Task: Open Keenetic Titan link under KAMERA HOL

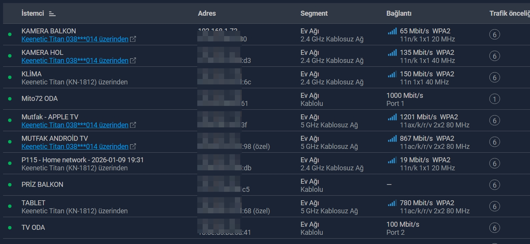Action: tap(75, 61)
